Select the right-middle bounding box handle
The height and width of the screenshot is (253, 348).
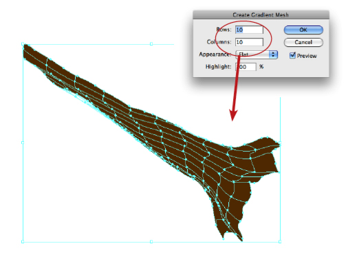coord(280,143)
